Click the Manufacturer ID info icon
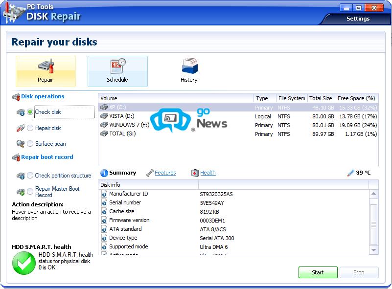392x289 pixels. click(x=104, y=194)
